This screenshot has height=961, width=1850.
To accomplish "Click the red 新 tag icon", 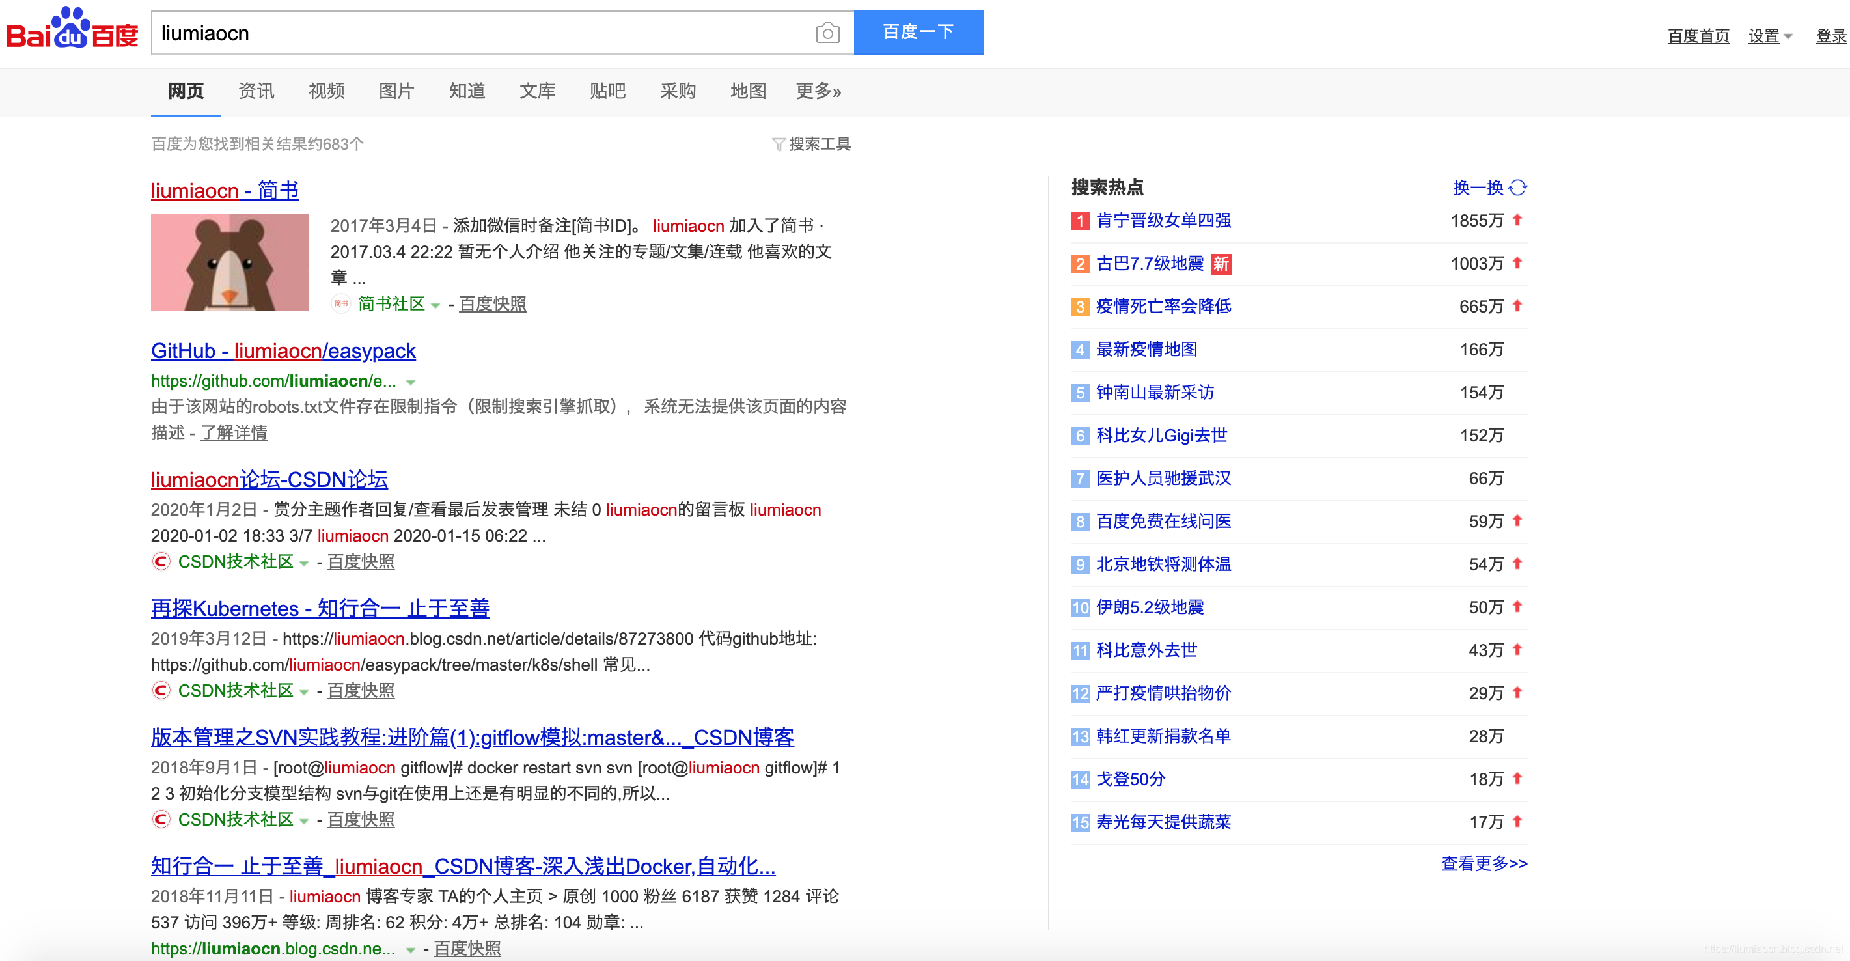I will pos(1221,264).
